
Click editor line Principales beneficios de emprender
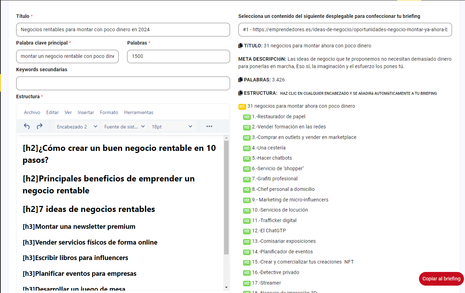[x=109, y=185]
